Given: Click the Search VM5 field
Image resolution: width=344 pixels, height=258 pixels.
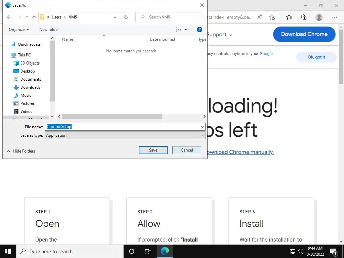Looking at the screenshot, I should click(169, 17).
